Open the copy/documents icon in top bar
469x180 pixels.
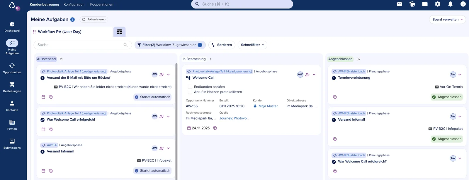pos(412,4)
